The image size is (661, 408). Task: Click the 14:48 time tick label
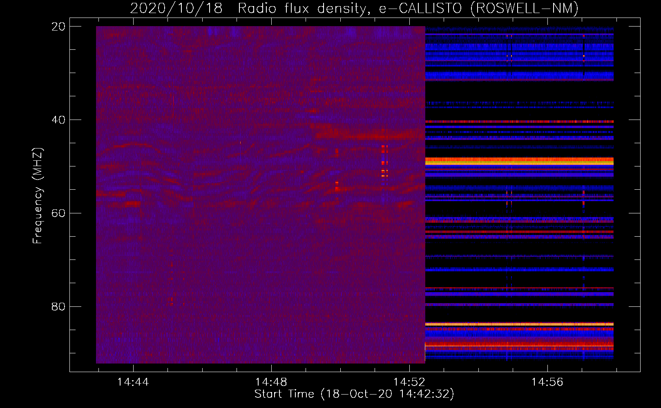point(271,382)
